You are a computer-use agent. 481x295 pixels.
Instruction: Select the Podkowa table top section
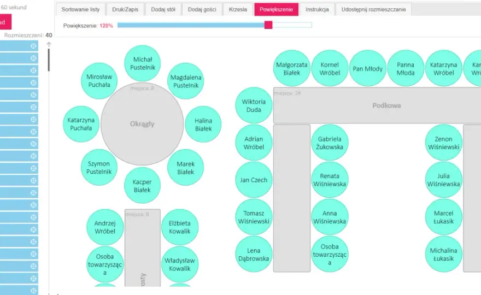[x=377, y=105]
